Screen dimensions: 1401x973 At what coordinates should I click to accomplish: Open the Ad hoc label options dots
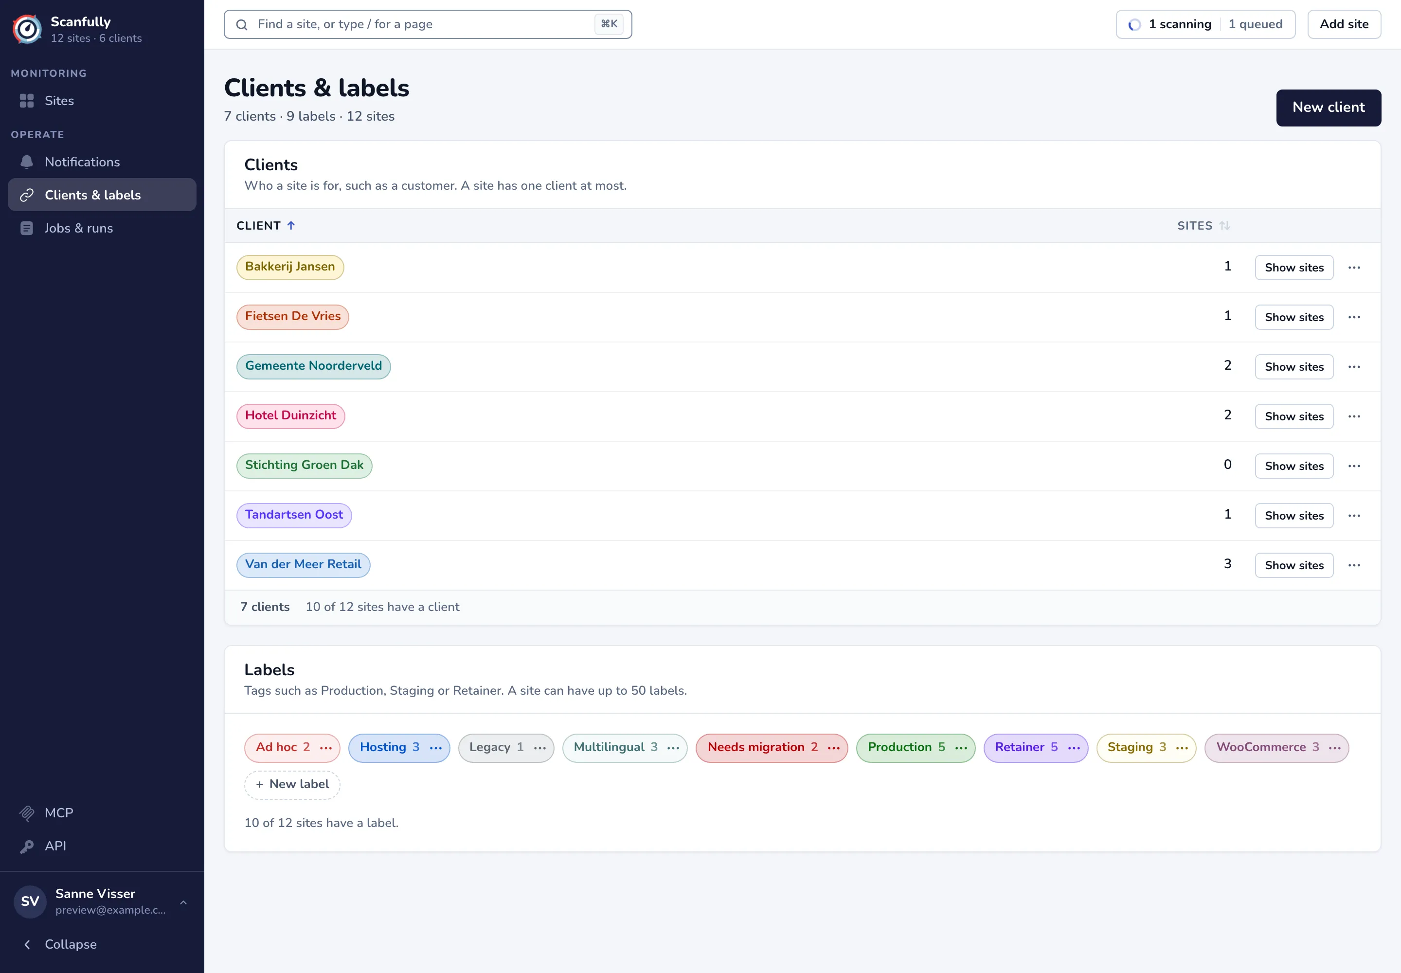(x=326, y=748)
